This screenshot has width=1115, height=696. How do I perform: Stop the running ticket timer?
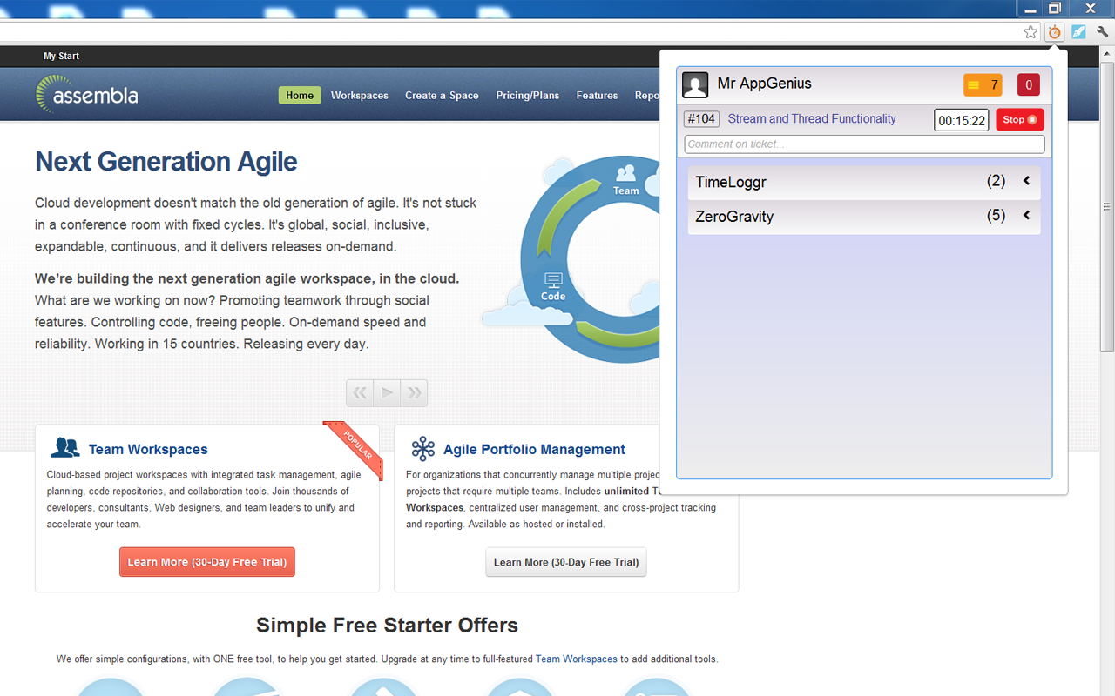1020,120
